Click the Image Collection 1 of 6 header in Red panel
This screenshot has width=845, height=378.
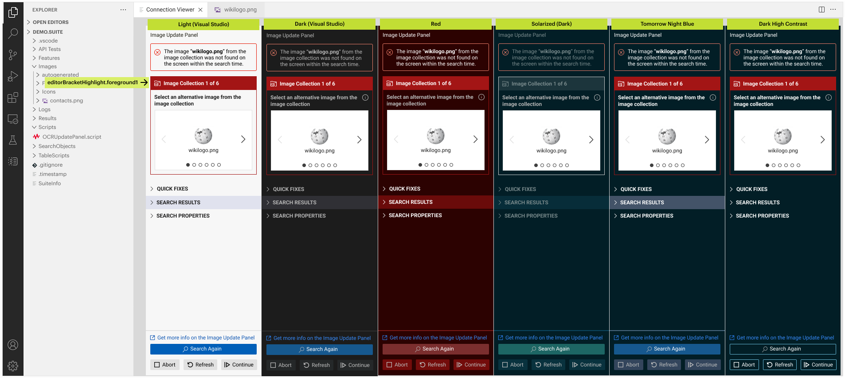(x=436, y=83)
